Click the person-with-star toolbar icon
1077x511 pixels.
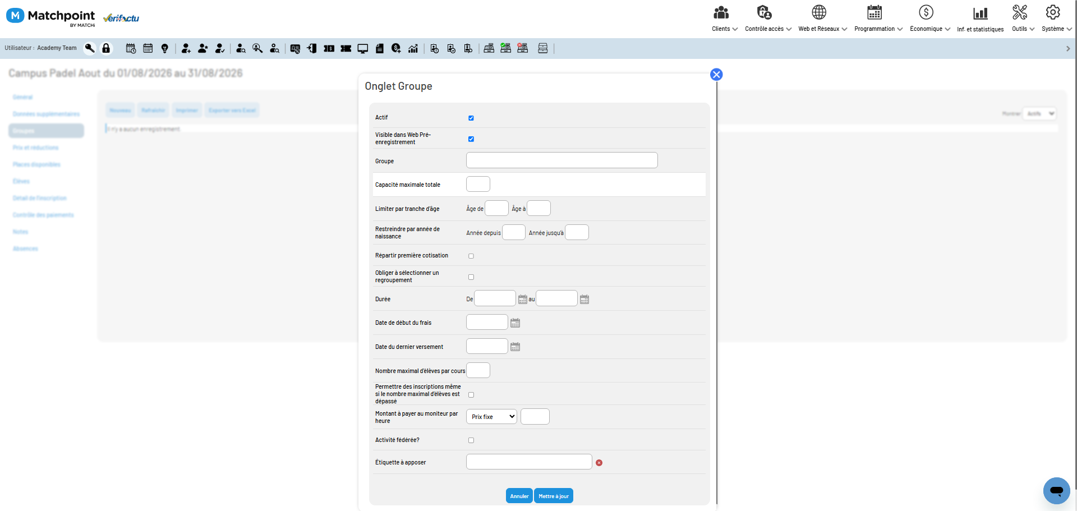[203, 49]
